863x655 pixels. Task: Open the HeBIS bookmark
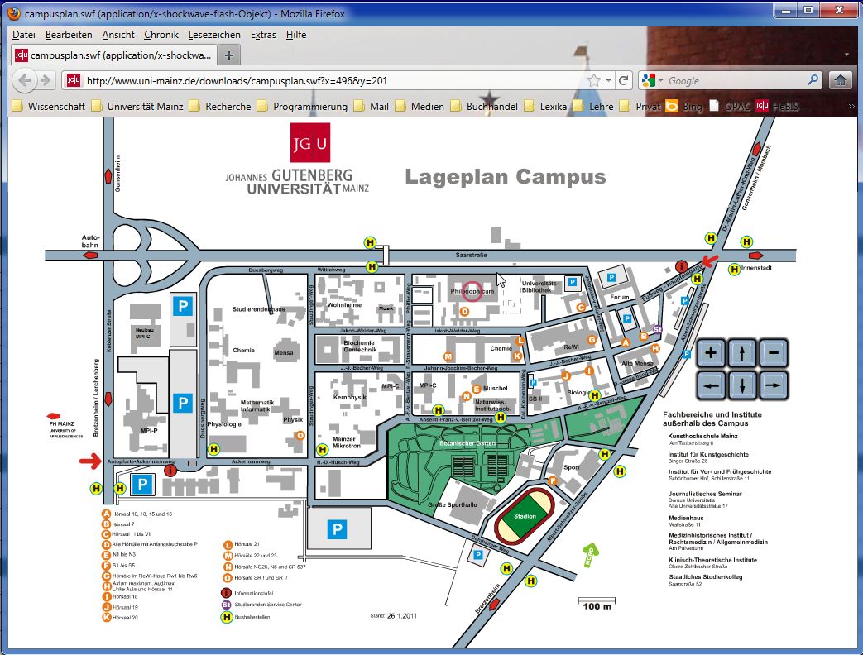pyautogui.click(x=777, y=106)
